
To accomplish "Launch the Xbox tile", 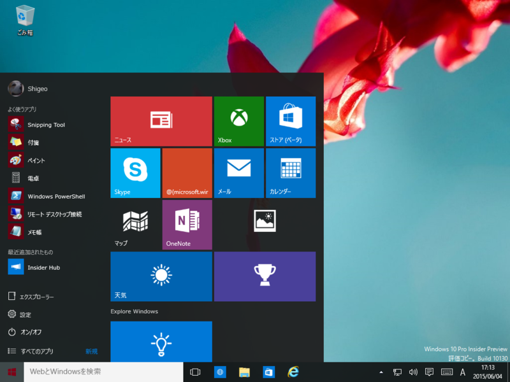I will [238, 121].
